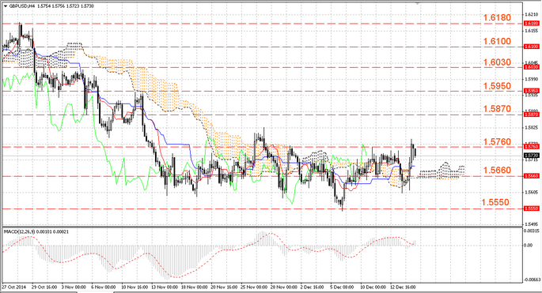Click the active chart tab at bottom left
This screenshot has width=542, height=293.
(95, 292)
